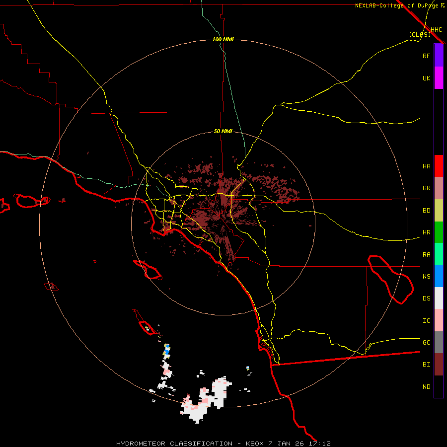Click the BI brown legend swatch
The width and height of the screenshot is (447, 447).
click(439, 365)
